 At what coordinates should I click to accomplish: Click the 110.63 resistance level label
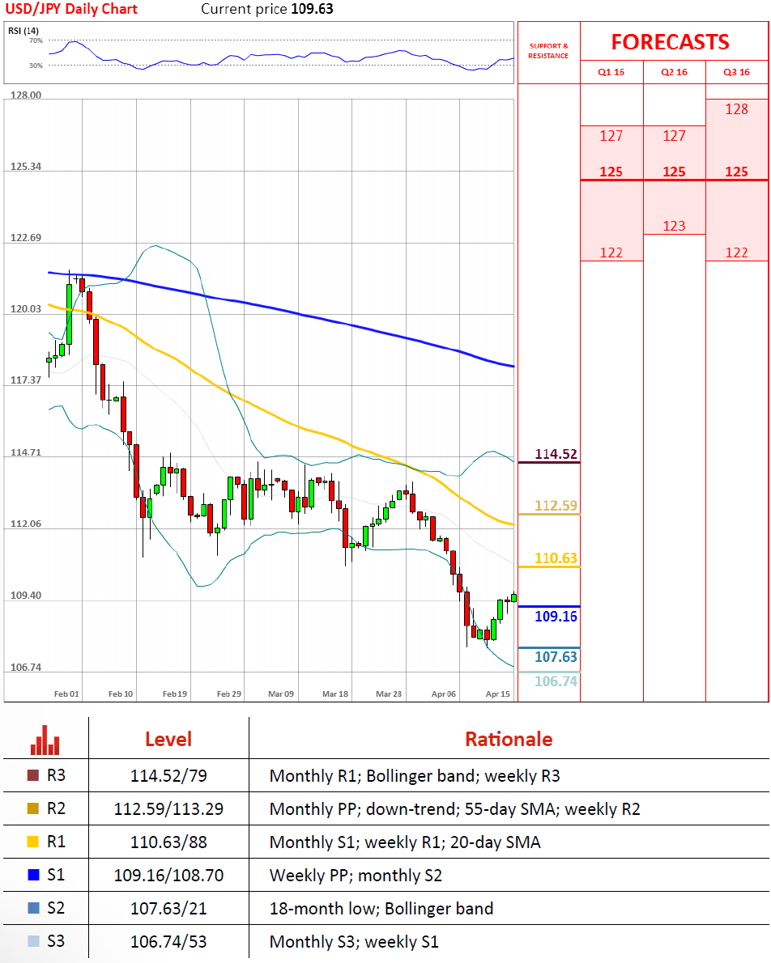pos(556,558)
